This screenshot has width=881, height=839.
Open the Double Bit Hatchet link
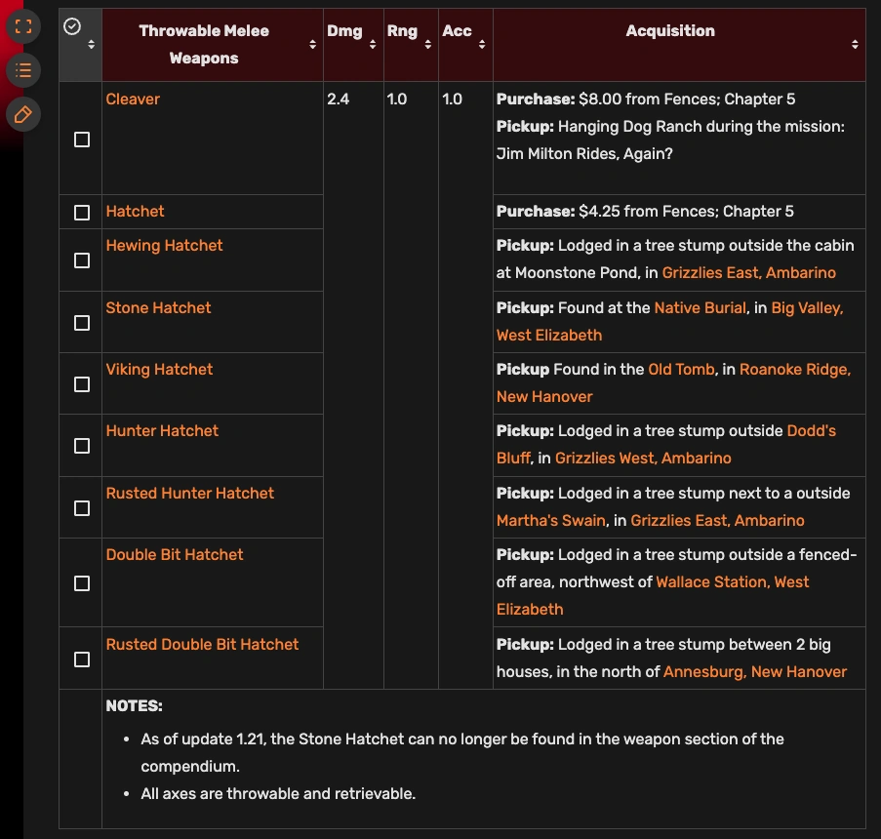point(175,555)
